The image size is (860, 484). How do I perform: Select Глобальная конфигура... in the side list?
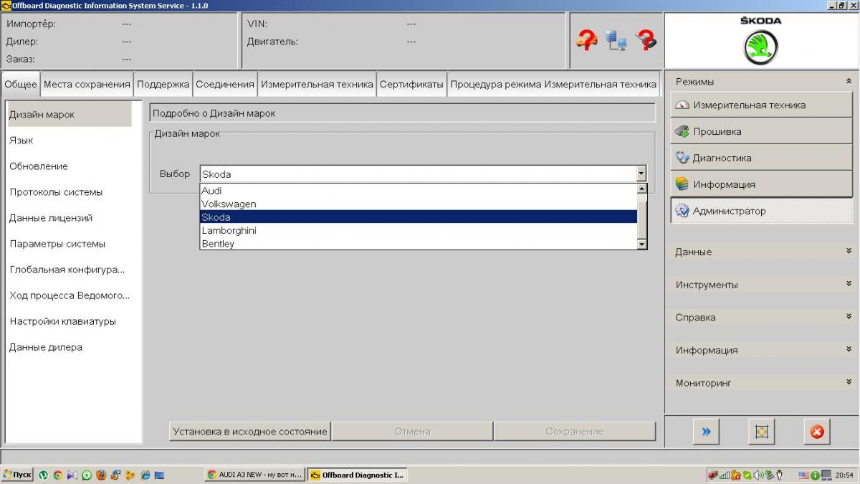[69, 270]
